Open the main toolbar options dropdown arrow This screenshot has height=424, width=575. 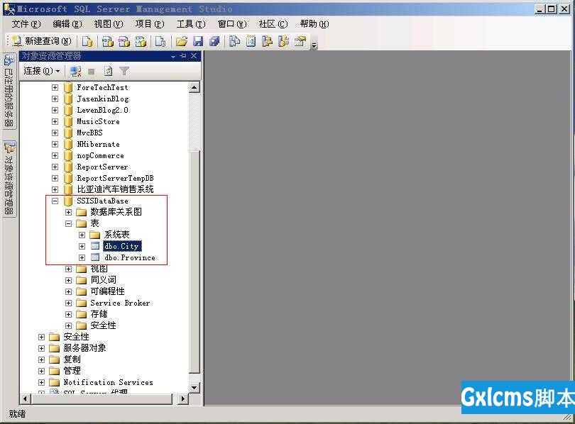314,45
